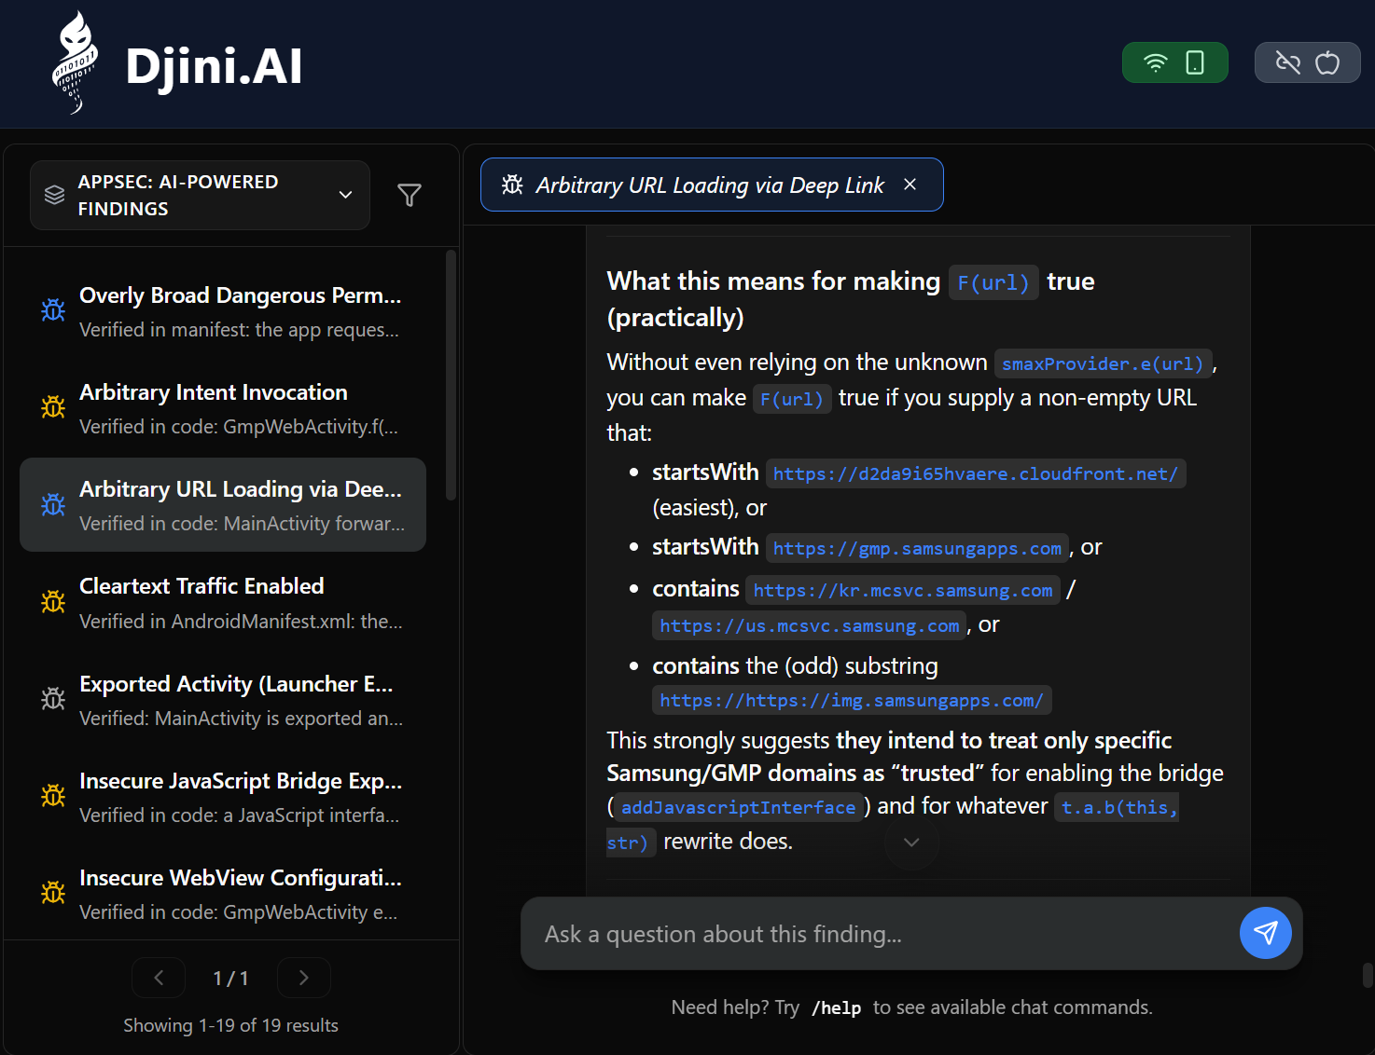Click the unlinked status button in header
Image resolution: width=1375 pixels, height=1055 pixels.
(1307, 62)
